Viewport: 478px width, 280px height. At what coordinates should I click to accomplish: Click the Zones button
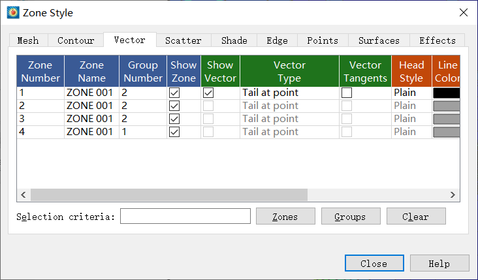pyautogui.click(x=285, y=216)
